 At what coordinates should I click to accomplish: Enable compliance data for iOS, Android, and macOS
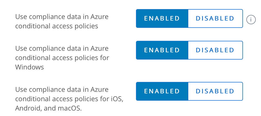point(162,91)
